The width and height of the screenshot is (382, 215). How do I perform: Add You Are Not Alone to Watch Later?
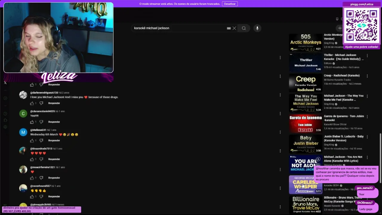tap(318, 159)
